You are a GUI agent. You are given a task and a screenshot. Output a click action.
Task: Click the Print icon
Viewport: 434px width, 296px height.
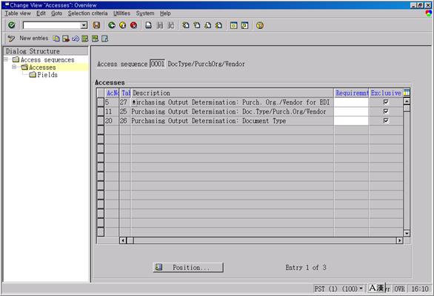149,25
